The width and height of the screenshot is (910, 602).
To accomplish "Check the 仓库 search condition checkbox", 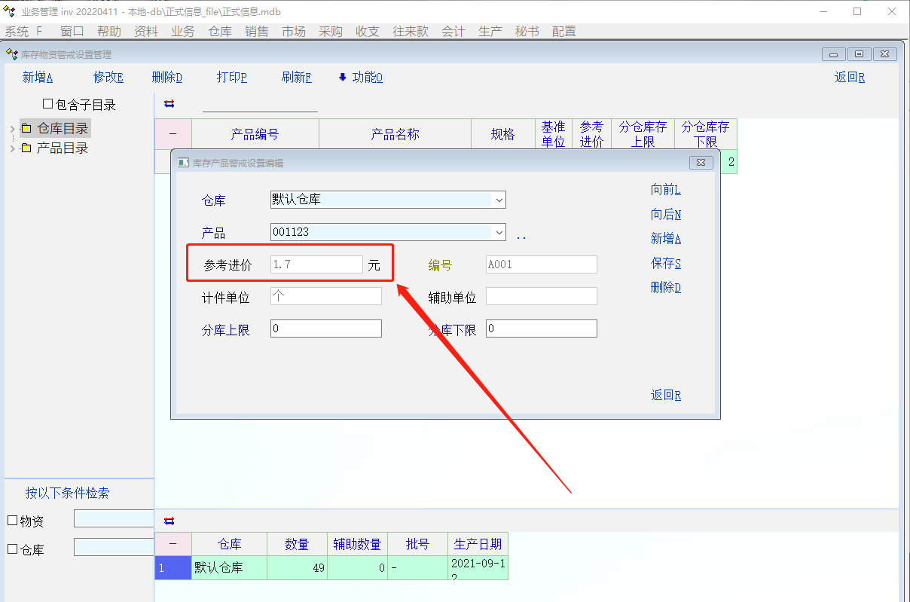I will pos(12,549).
